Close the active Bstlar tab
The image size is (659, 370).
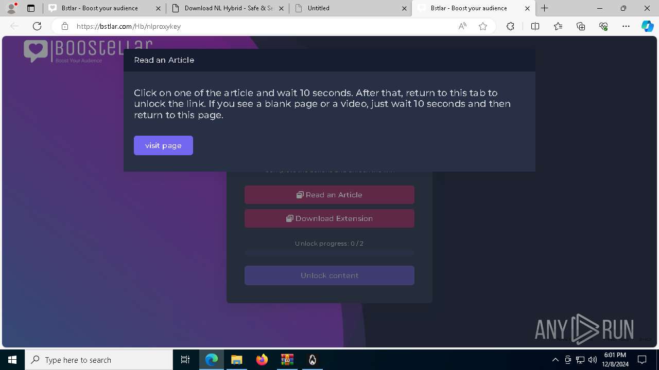coord(527,8)
